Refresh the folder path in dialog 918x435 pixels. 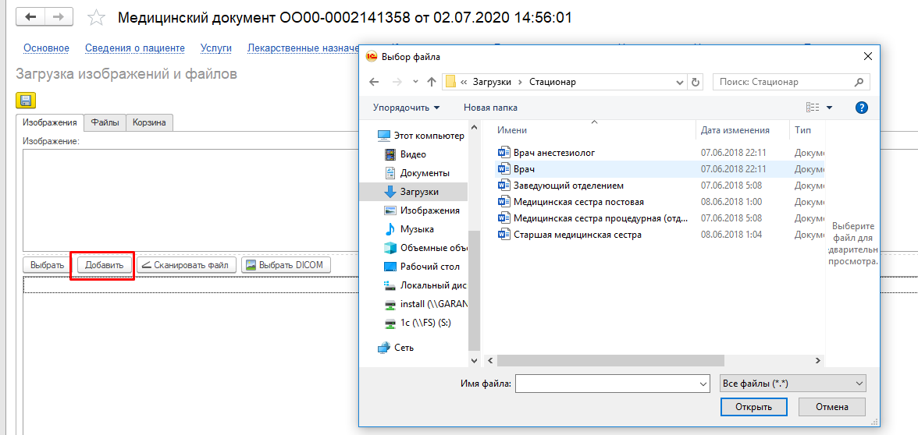[x=696, y=82]
